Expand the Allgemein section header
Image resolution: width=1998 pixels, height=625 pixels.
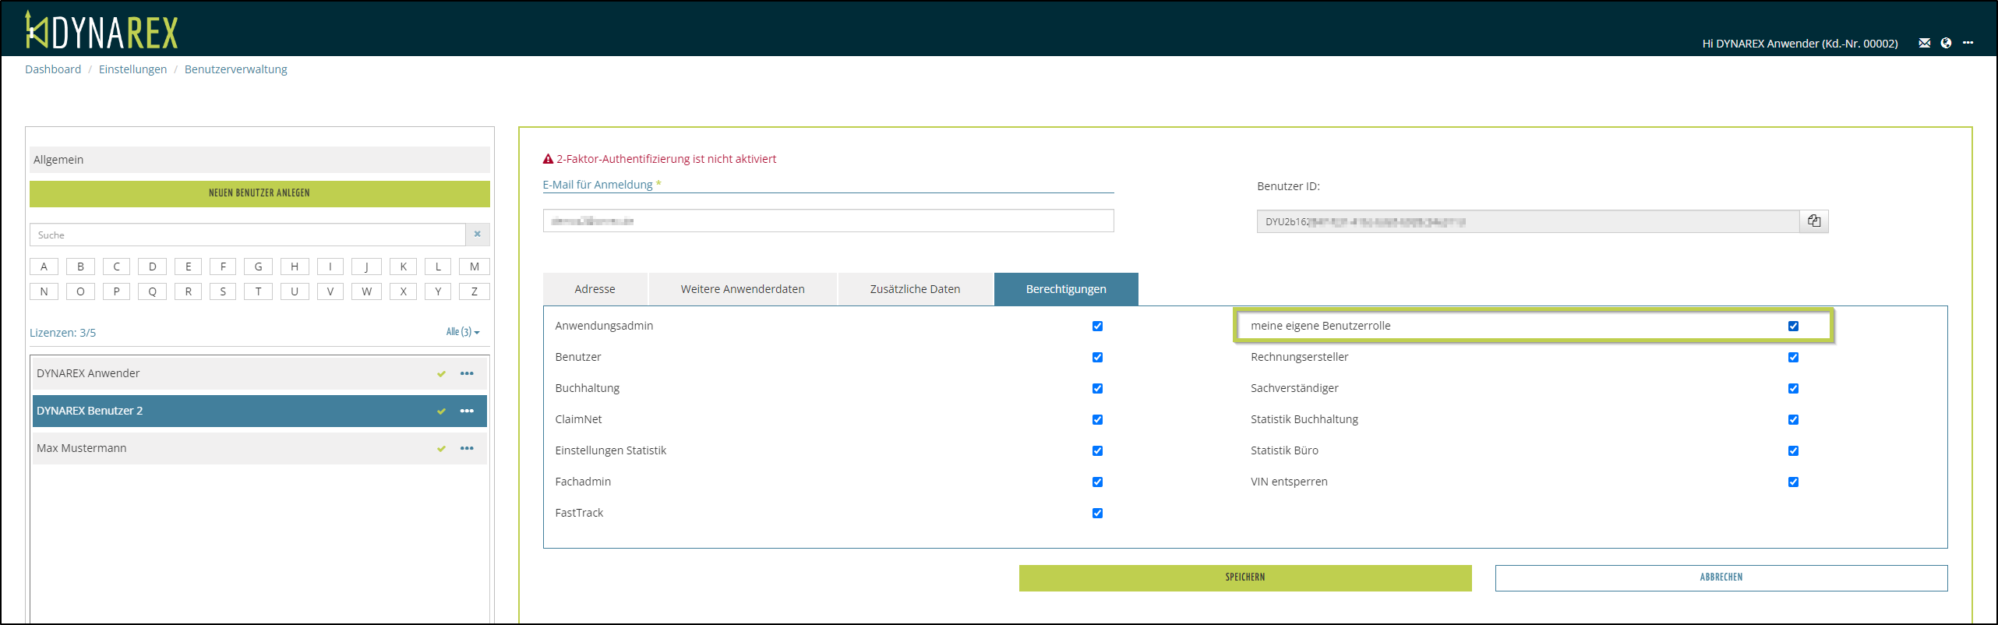click(259, 160)
